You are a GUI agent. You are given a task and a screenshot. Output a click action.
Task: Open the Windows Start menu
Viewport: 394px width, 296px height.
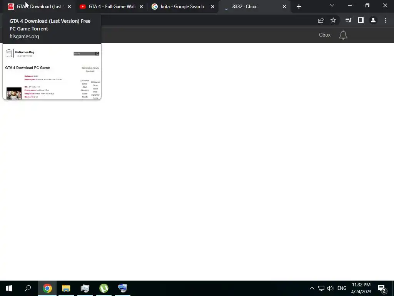(9, 288)
